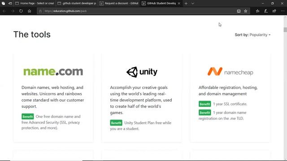Expand the tab preview chevron
Screen dimensions: 287x161
[x=193, y=4]
